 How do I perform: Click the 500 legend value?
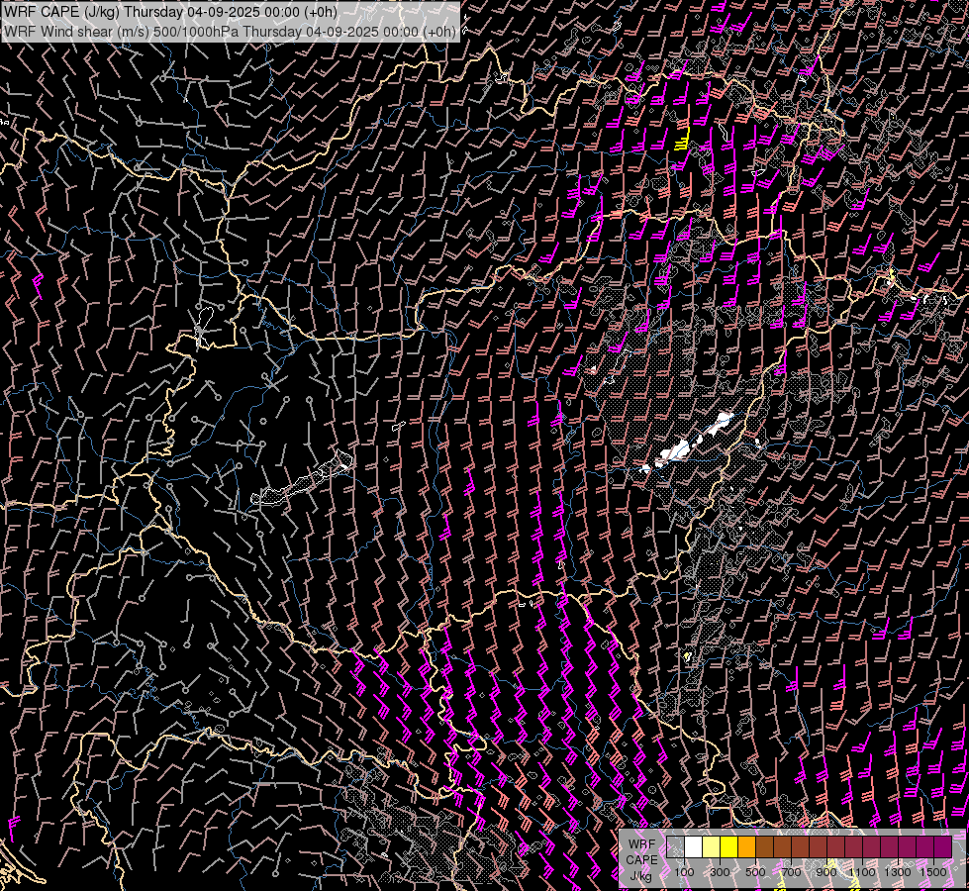click(755, 872)
